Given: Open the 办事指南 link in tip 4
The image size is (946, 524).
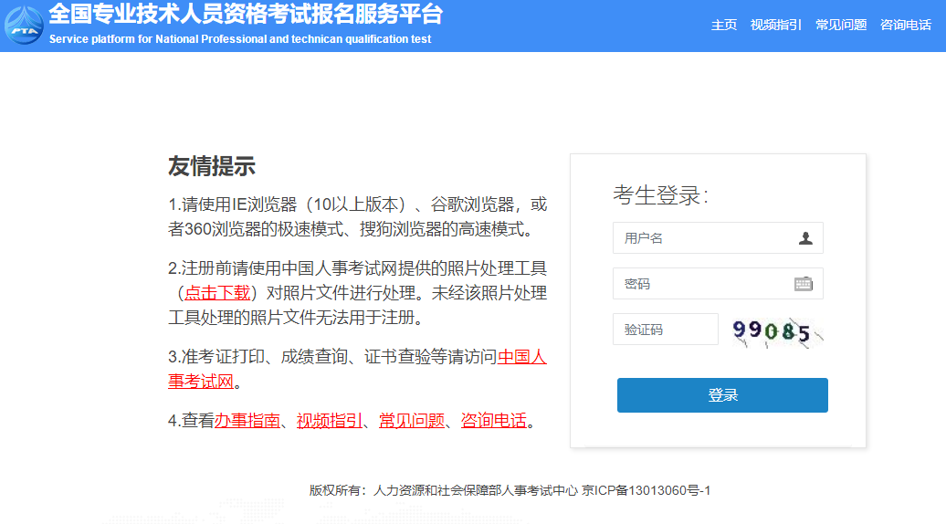Looking at the screenshot, I should [x=247, y=421].
